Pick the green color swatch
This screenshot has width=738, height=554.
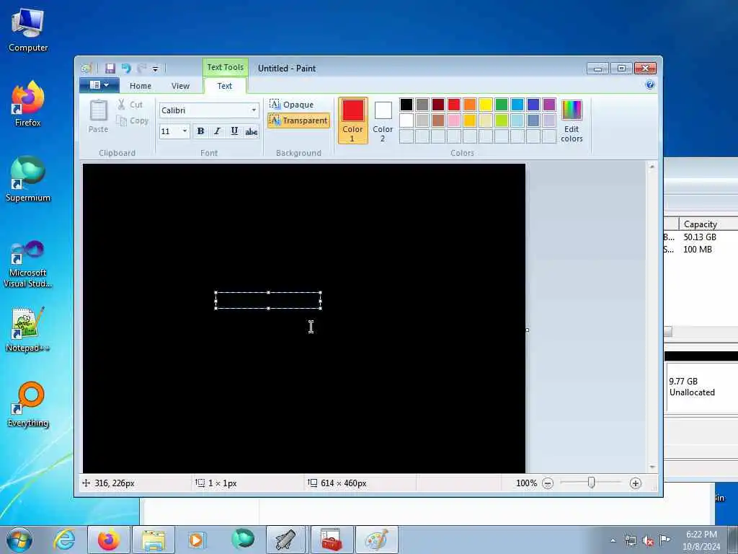tap(502, 104)
